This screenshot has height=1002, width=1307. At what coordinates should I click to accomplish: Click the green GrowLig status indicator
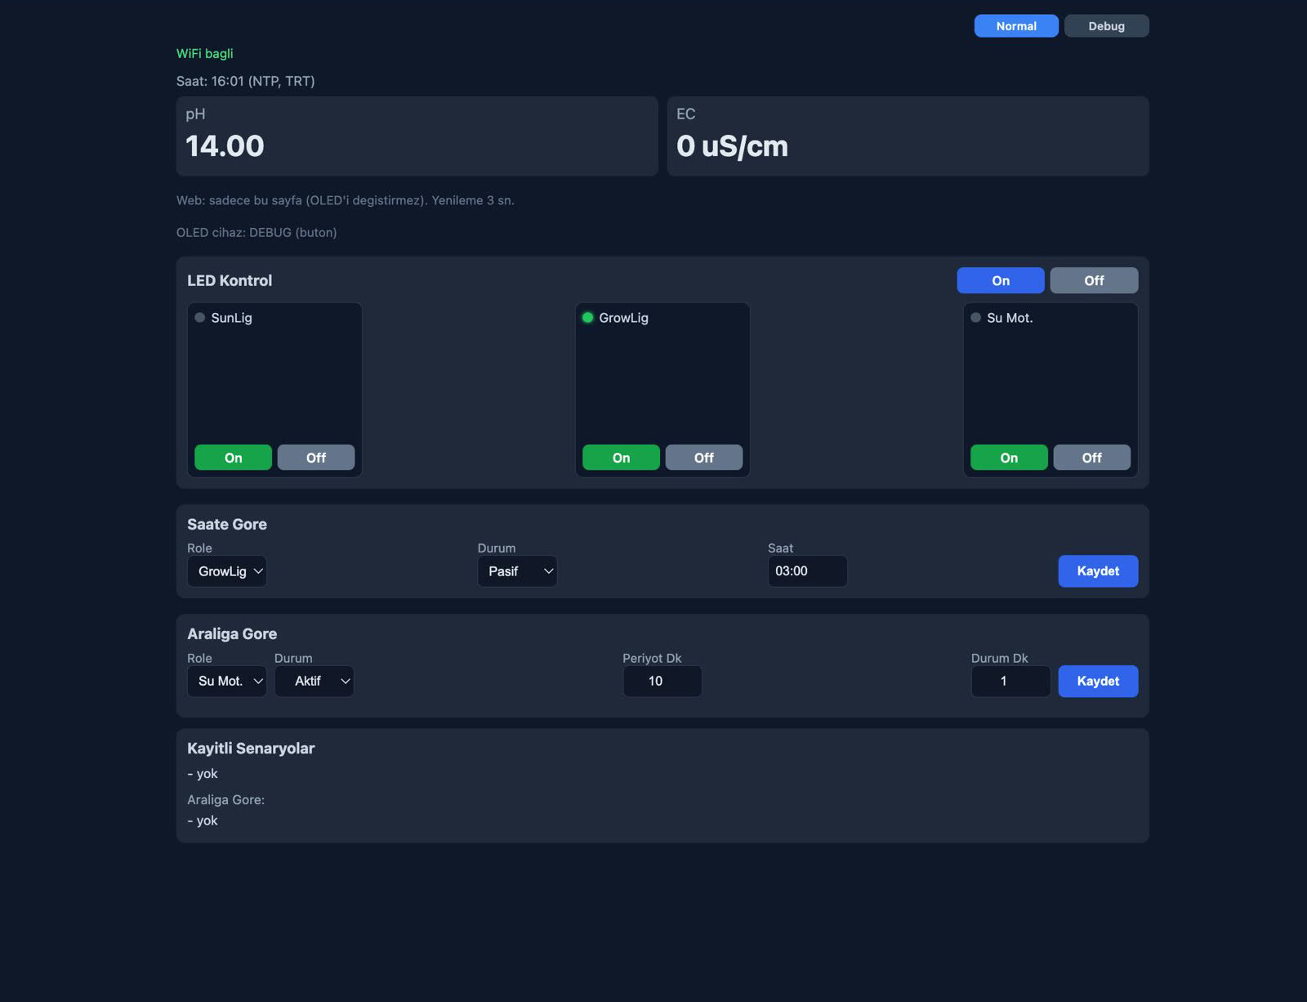(x=587, y=317)
